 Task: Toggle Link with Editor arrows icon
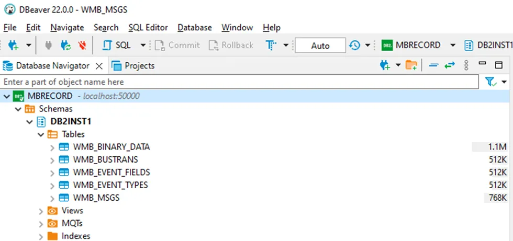click(450, 65)
